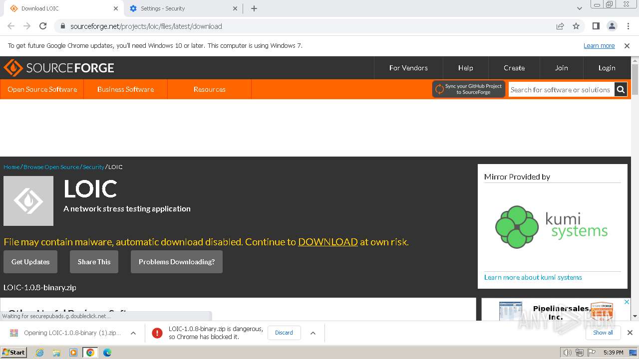Reload the SourceForge page
This screenshot has height=359, width=639.
point(43,26)
